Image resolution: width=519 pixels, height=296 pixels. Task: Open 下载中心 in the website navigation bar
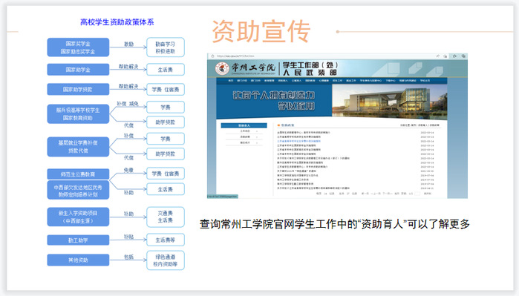(391, 80)
